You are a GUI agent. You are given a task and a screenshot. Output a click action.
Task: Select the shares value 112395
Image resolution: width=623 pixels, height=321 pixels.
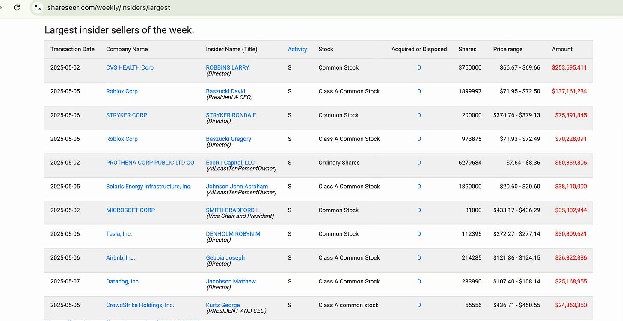(472, 234)
